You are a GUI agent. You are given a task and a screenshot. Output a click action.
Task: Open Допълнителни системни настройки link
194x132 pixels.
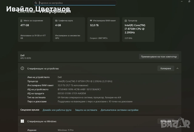coord(119,110)
